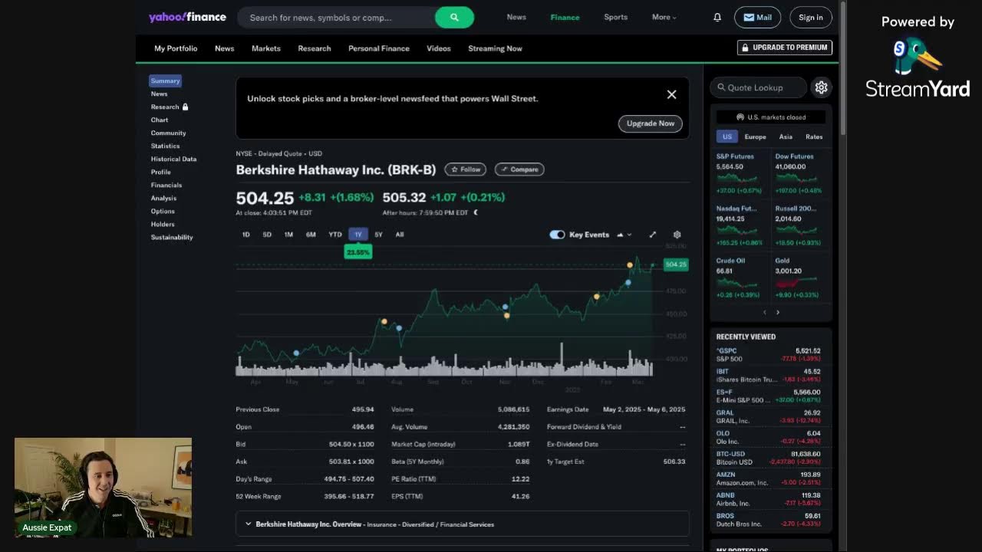The height and width of the screenshot is (552, 982).
Task: Open Historical Data in the sidebar
Action: (x=173, y=159)
